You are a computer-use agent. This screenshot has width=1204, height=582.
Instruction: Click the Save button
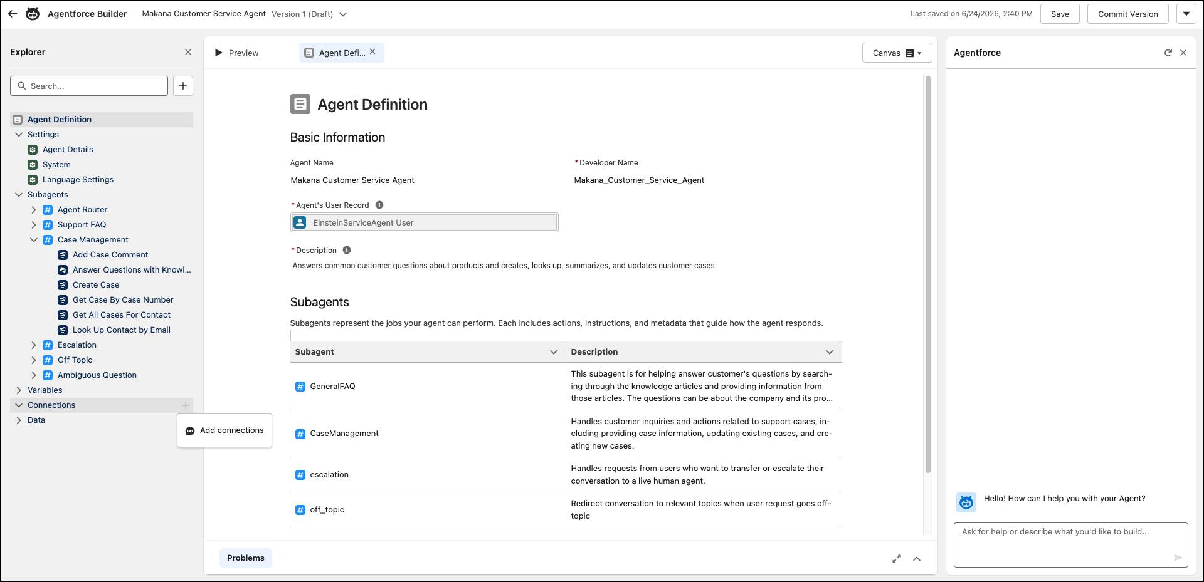tap(1060, 14)
